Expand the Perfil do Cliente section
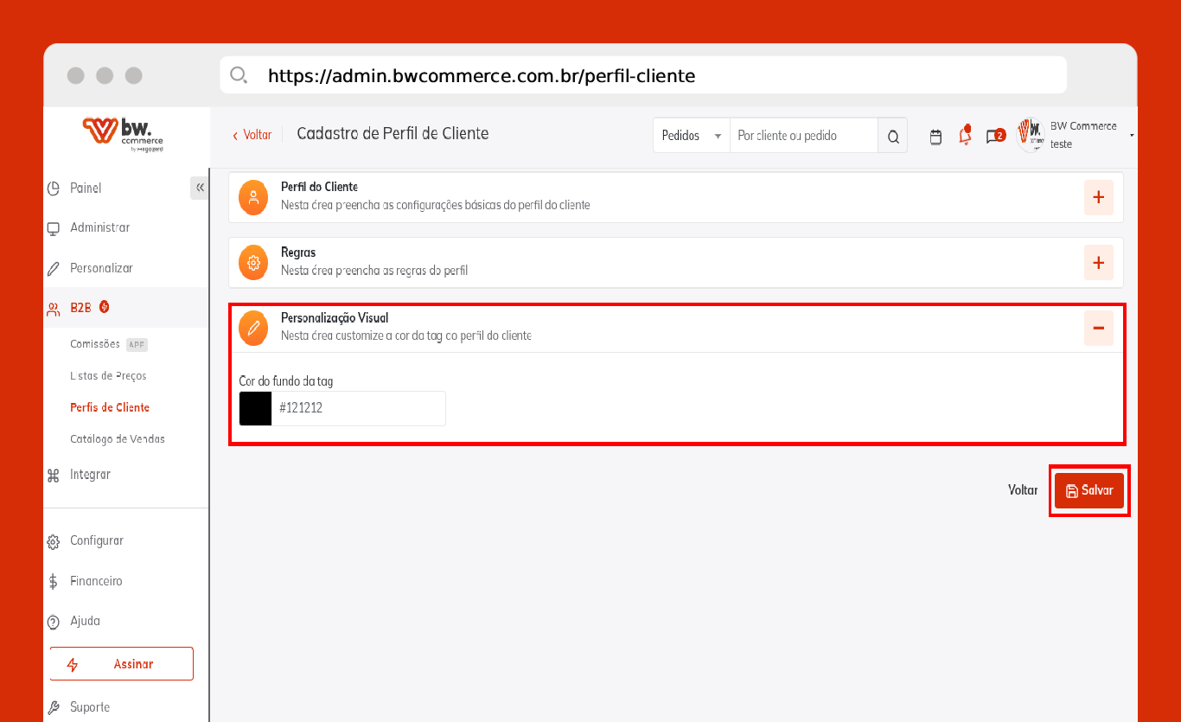The width and height of the screenshot is (1181, 722). (1098, 197)
